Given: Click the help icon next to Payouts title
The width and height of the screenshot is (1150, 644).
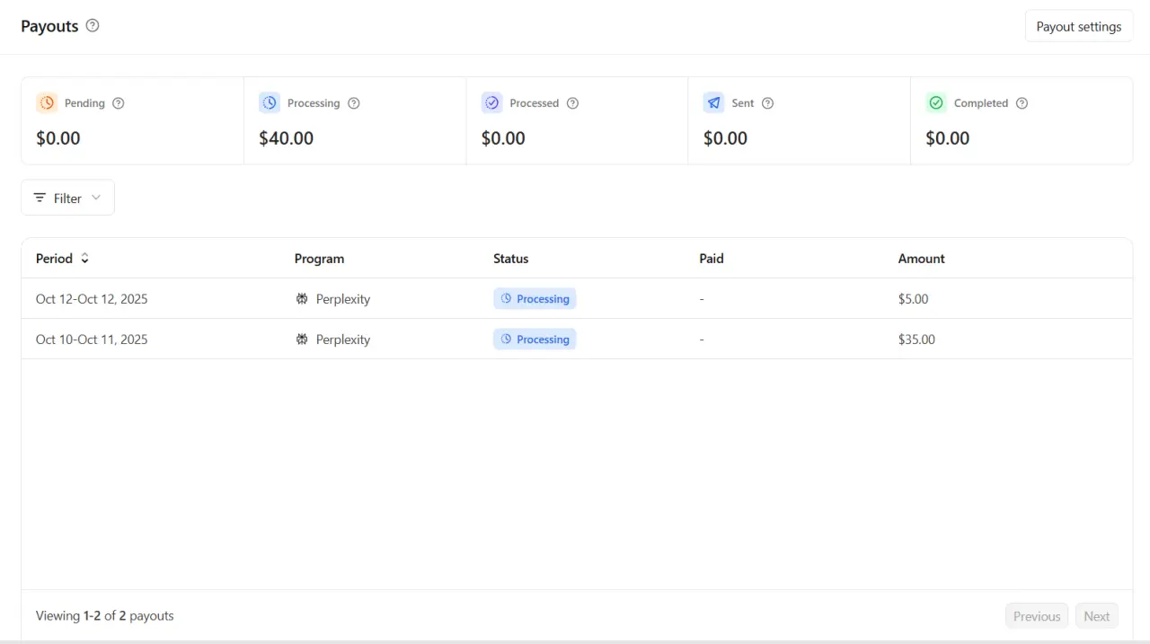Looking at the screenshot, I should point(93,26).
